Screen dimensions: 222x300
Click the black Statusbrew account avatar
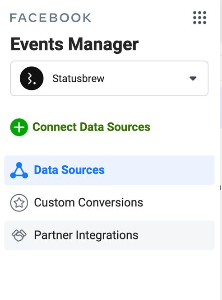click(x=32, y=78)
